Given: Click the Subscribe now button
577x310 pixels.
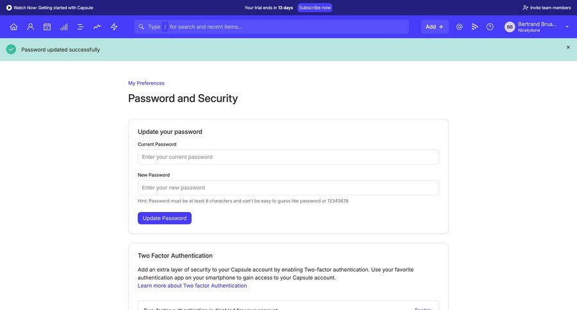Looking at the screenshot, I should click(x=315, y=8).
